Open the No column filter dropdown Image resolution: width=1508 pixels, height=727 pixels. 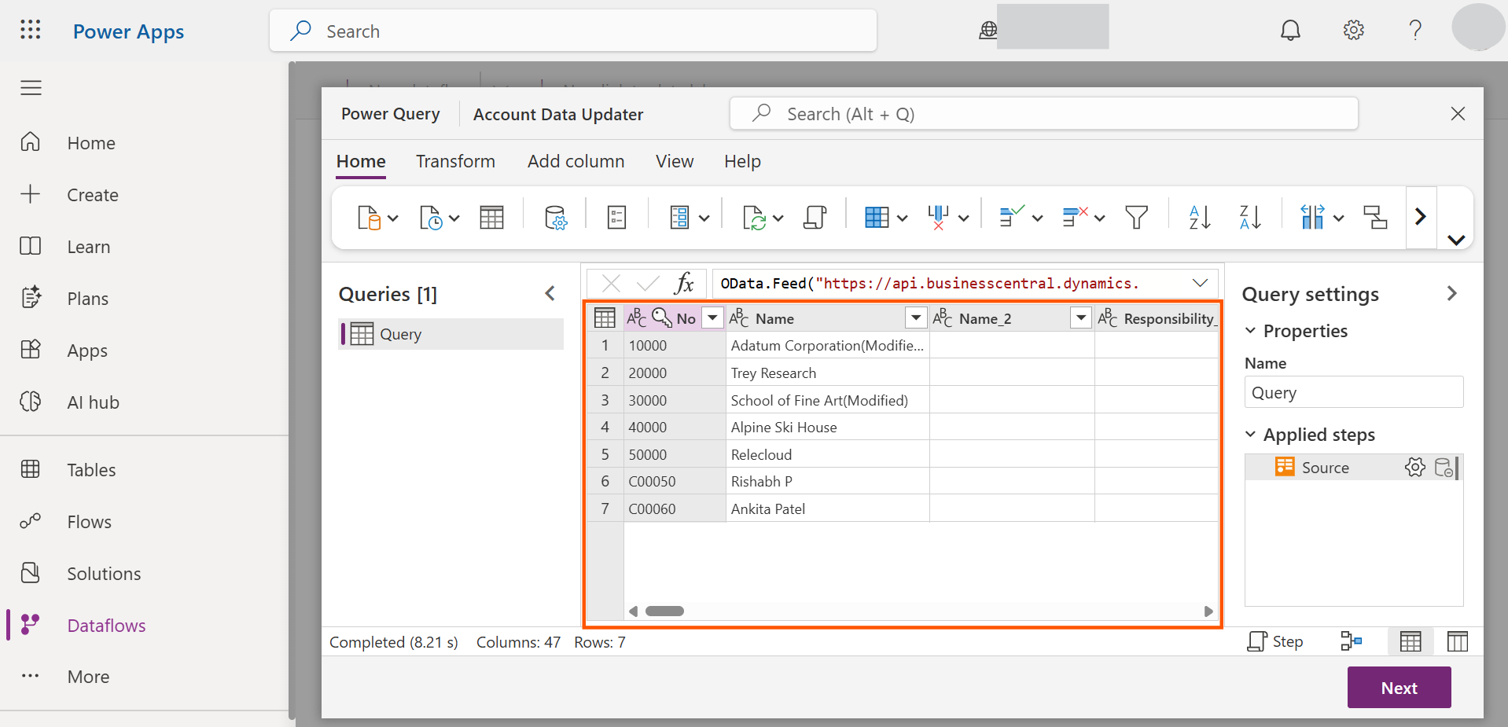712,318
